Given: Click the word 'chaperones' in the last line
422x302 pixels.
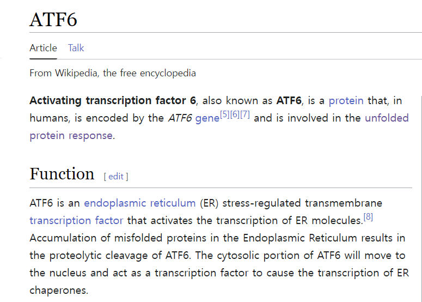Looking at the screenshot, I should pyautogui.click(x=59, y=290).
